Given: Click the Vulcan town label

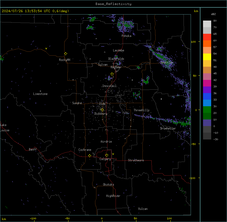Looking at the screenshot, I should click(143, 209).
